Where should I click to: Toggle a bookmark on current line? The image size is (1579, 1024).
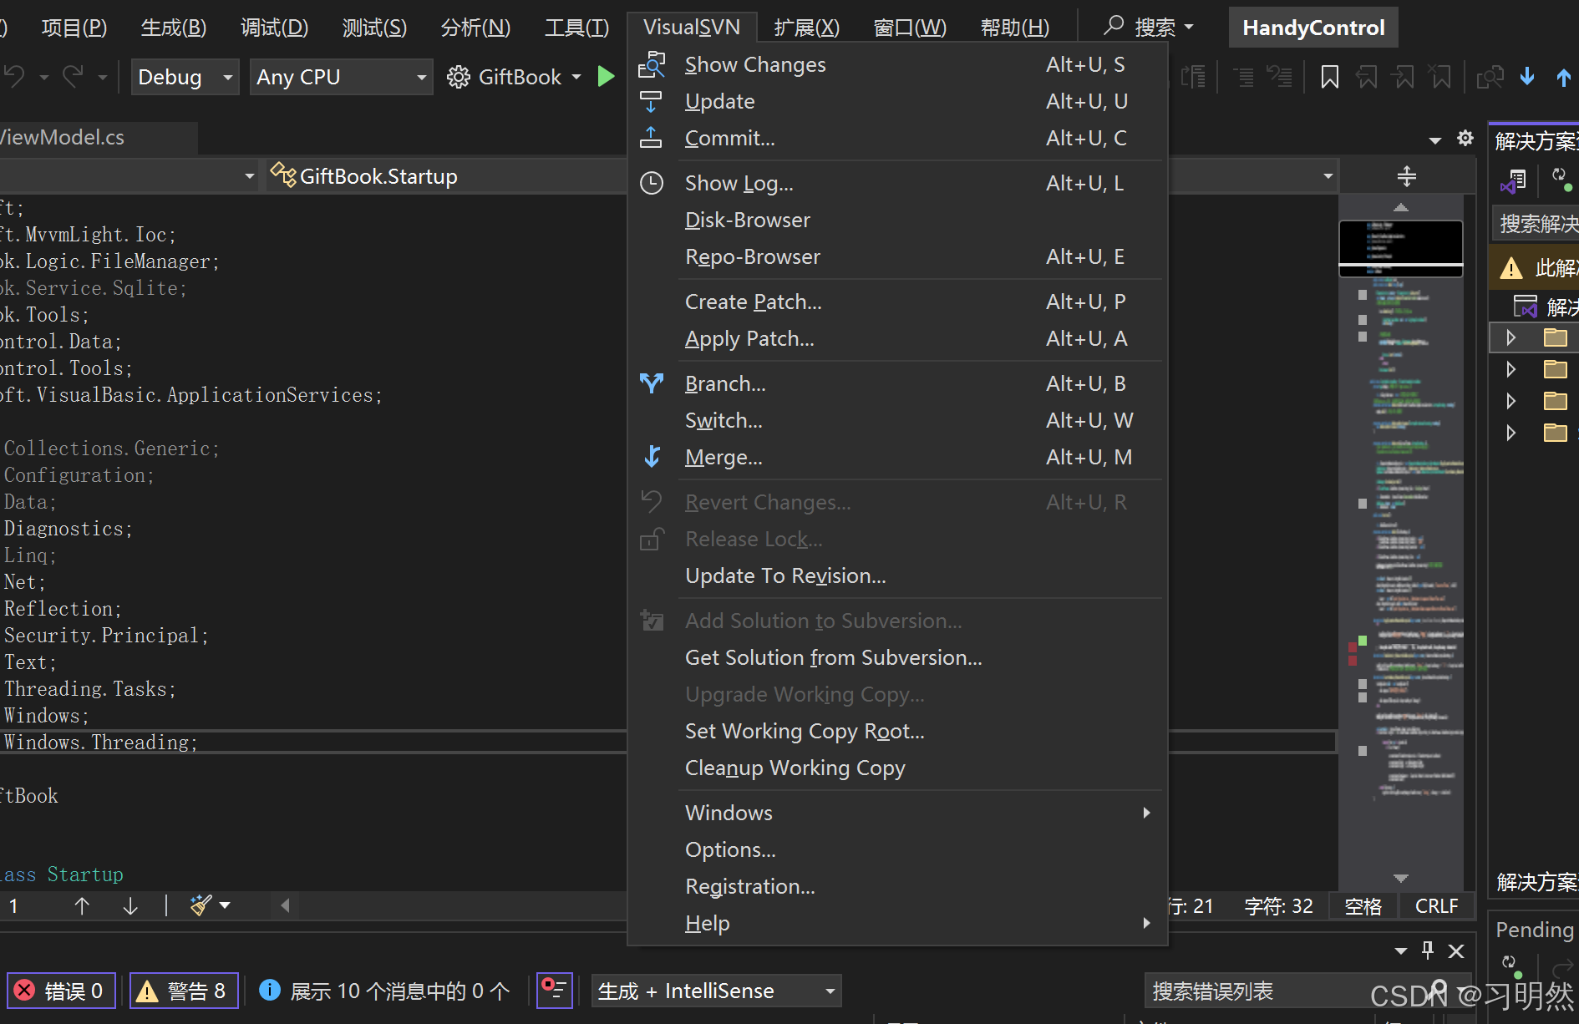[1329, 77]
